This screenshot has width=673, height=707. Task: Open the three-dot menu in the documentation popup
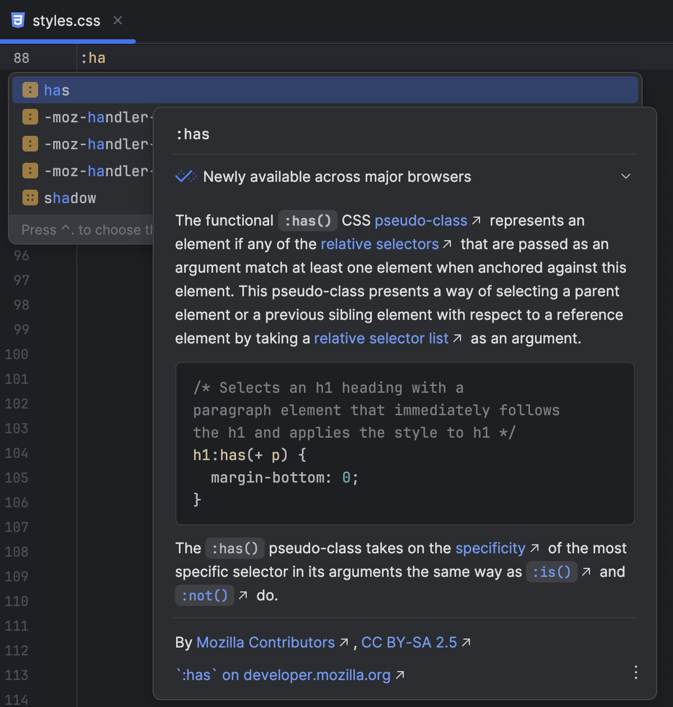635,672
